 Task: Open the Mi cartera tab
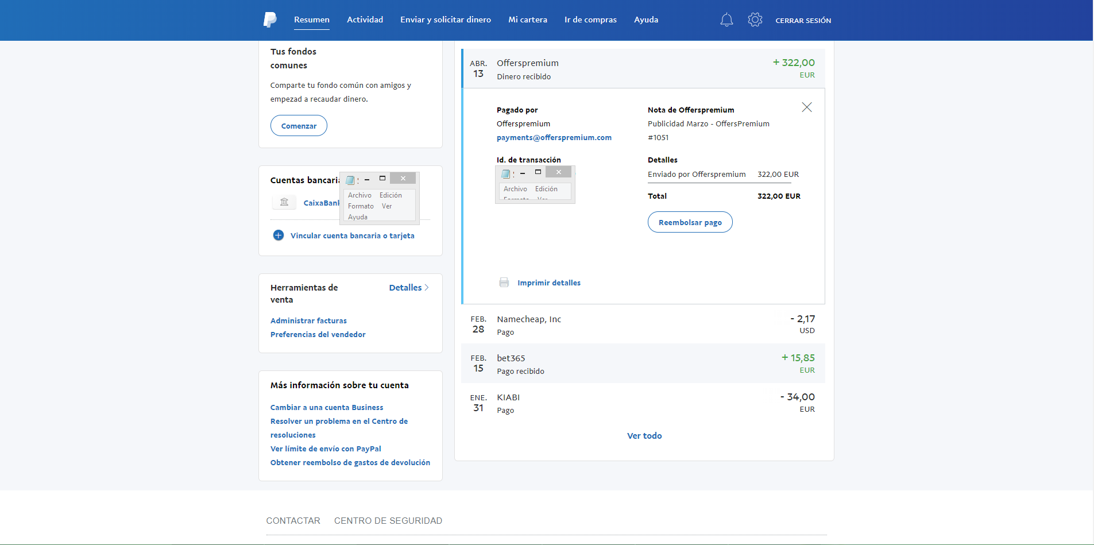(x=528, y=20)
